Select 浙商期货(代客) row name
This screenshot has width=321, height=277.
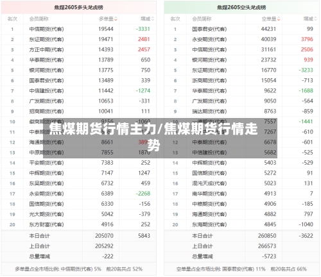click(x=209, y=81)
